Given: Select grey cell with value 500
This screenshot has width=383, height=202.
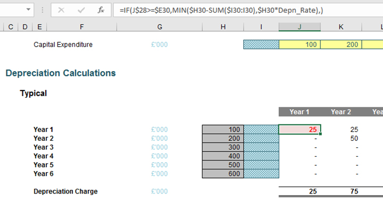Looking at the screenshot, I should pyautogui.click(x=223, y=165).
